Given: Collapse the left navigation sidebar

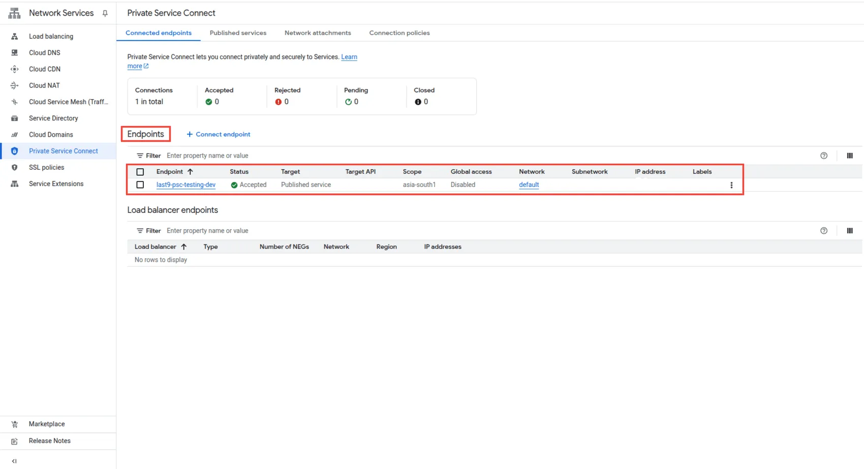Looking at the screenshot, I should tap(14, 461).
